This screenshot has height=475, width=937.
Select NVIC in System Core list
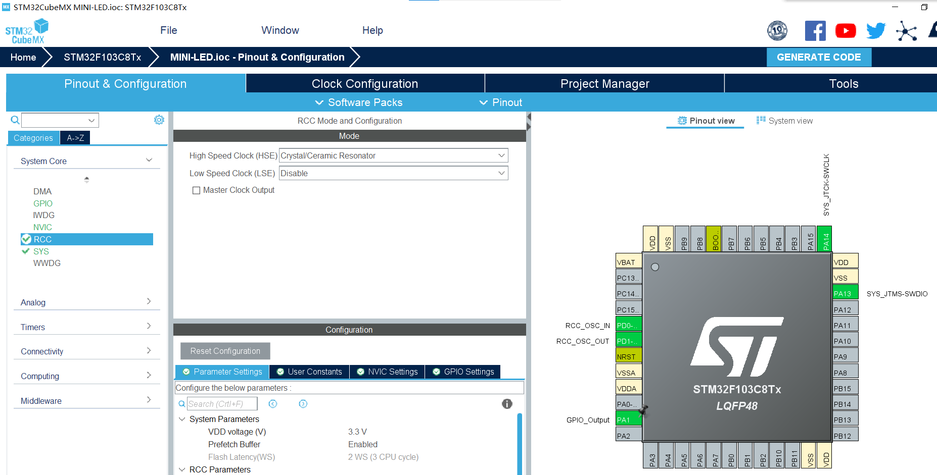[42, 227]
